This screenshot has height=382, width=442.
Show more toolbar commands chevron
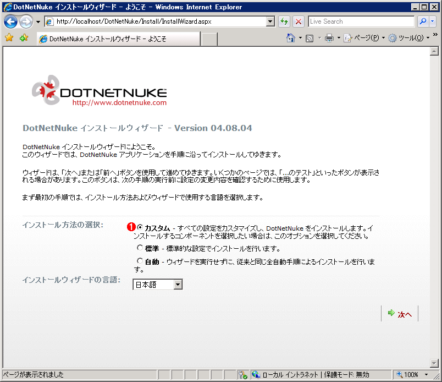click(435, 35)
